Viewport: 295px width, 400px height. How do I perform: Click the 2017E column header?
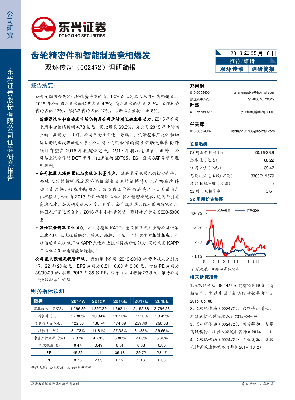(x=141, y=301)
